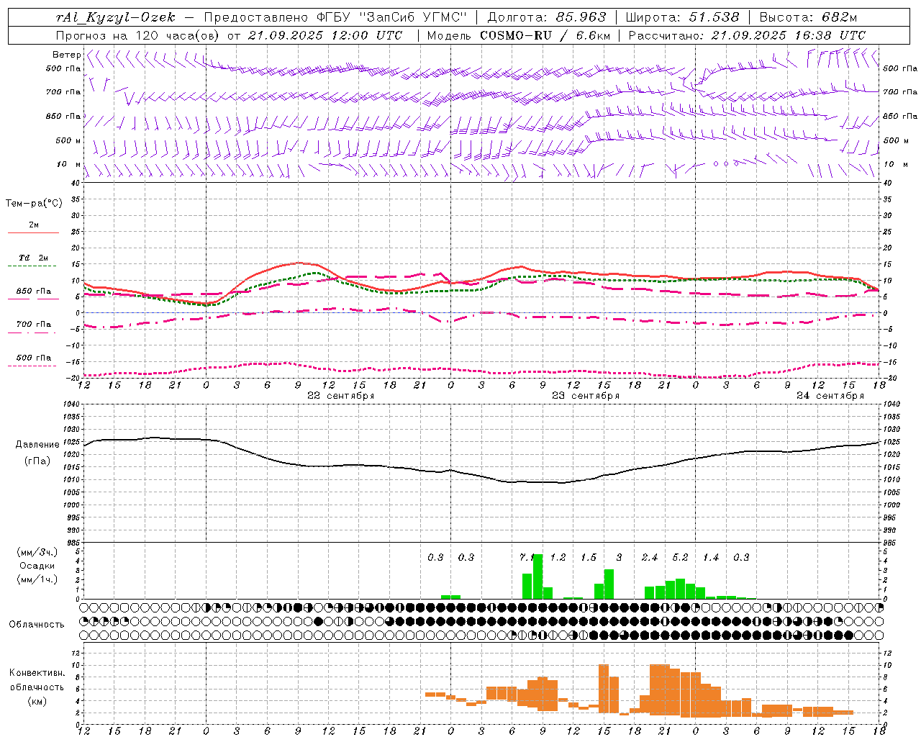Click the dotted 500 гПа temperature legend sample
Viewport: 921px width, 737px height.
click(32, 366)
